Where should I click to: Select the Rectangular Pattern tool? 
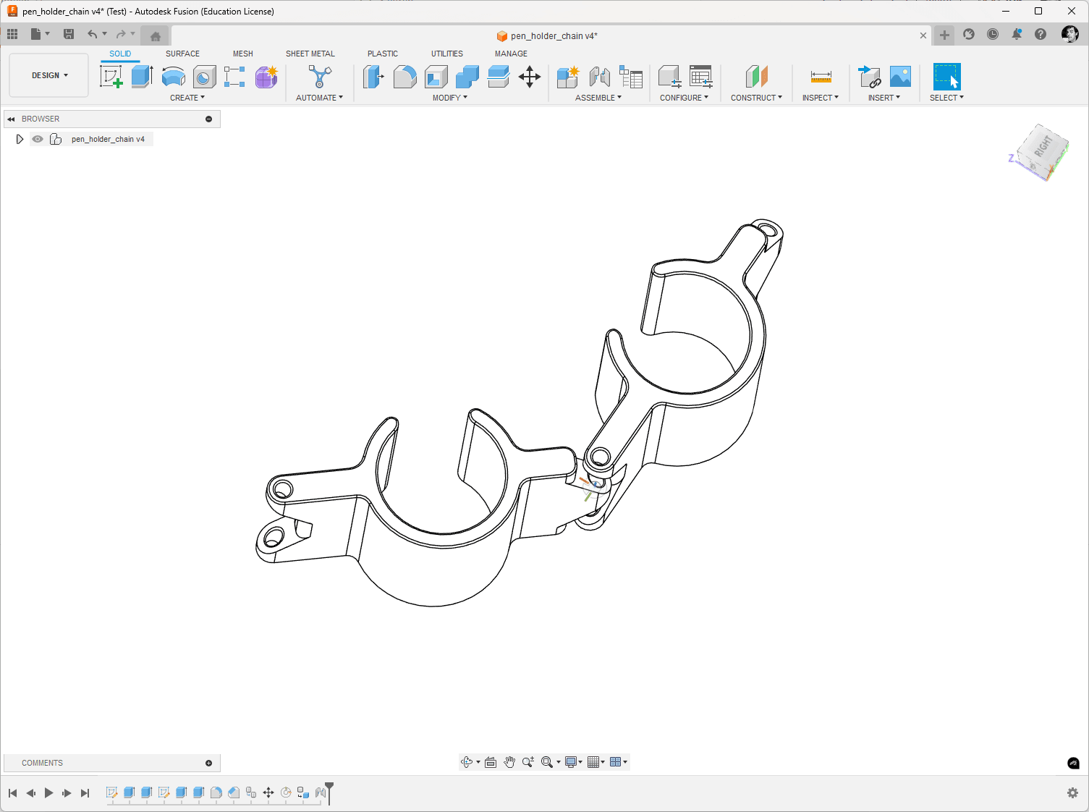(x=234, y=77)
